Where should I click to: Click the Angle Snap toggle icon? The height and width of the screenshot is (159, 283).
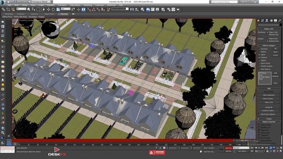pyautogui.click(x=93, y=9)
